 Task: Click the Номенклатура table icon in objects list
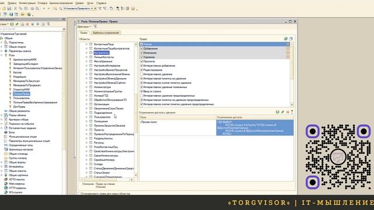[91, 87]
